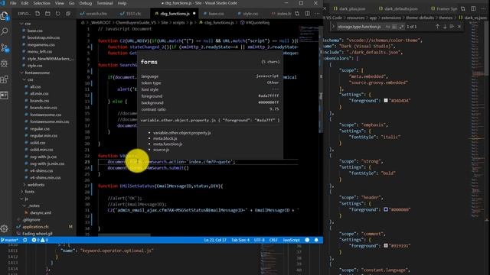Open the Edit menu
The width and height of the screenshot is (490, 275).
pos(24,3)
